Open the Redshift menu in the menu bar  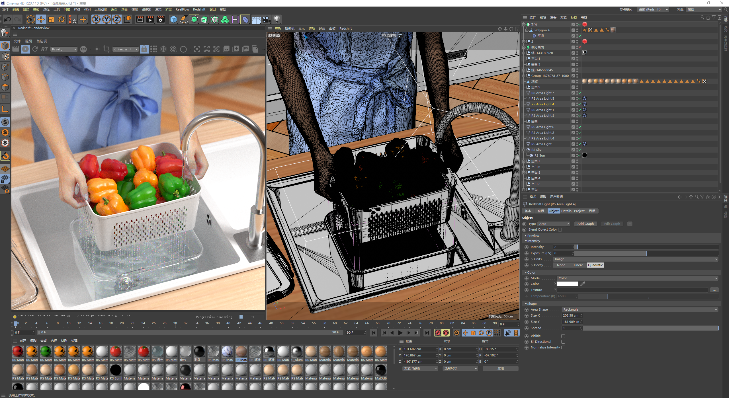(x=199, y=9)
